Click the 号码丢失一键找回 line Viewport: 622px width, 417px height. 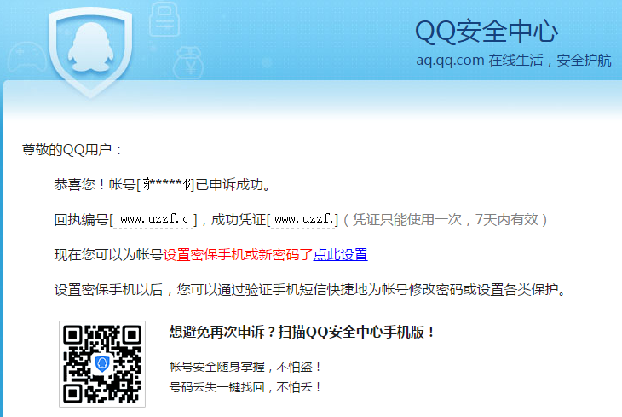click(245, 387)
